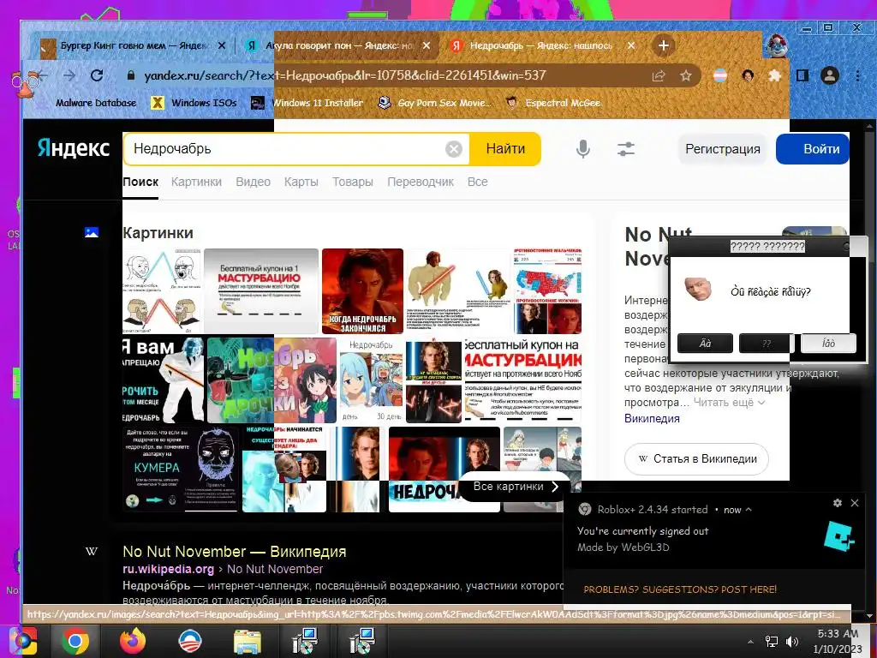Collapse the Roblox+ notification chevron

coord(749,510)
